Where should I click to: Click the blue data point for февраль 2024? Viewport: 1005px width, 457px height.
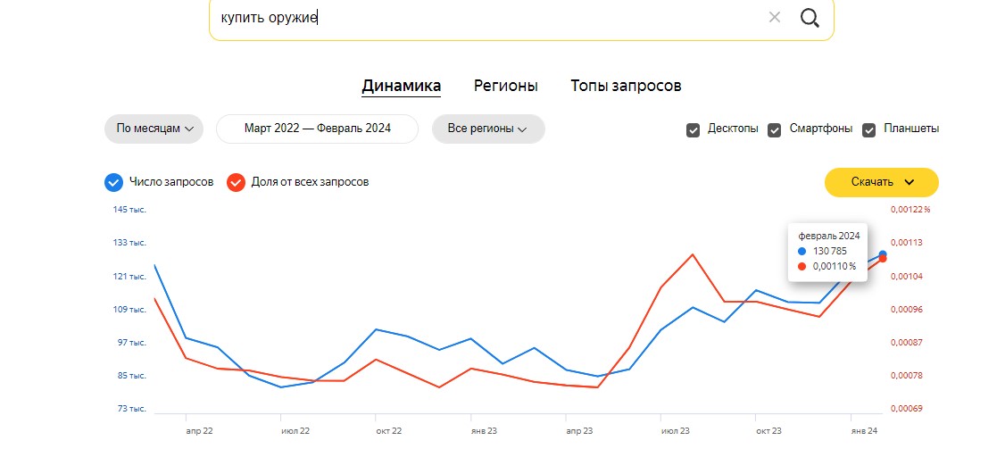(883, 253)
